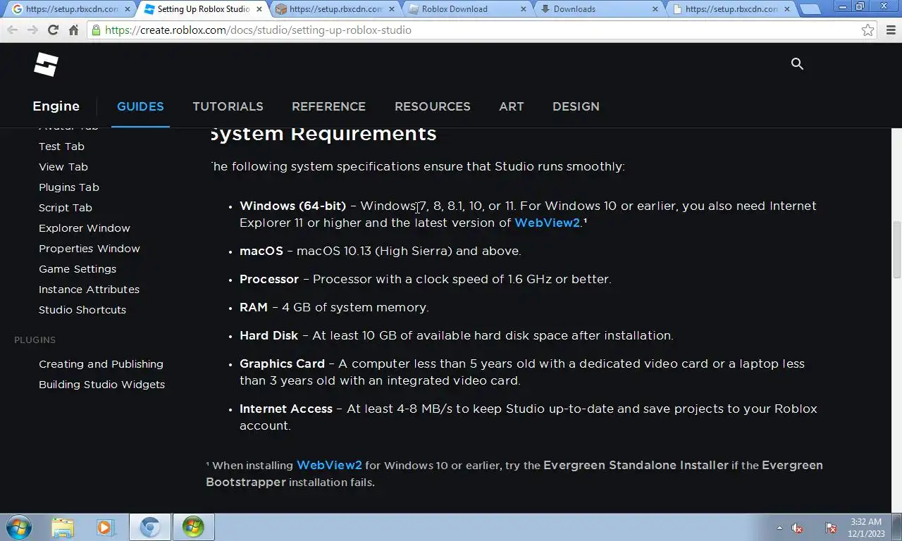Click the WebView2 link in Windows requirement
This screenshot has width=902, height=541.
547,223
